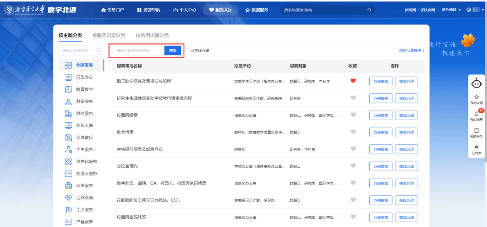
Task: Favorite 校园网缴费 with gray heart
Action: [x=353, y=115]
